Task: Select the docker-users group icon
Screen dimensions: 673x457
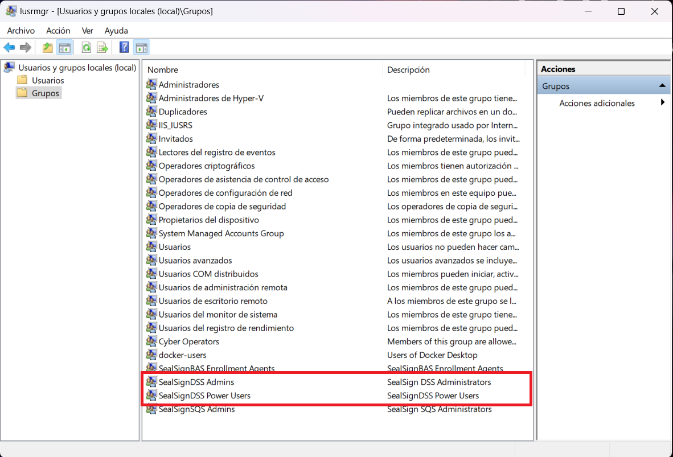Action: coord(151,355)
